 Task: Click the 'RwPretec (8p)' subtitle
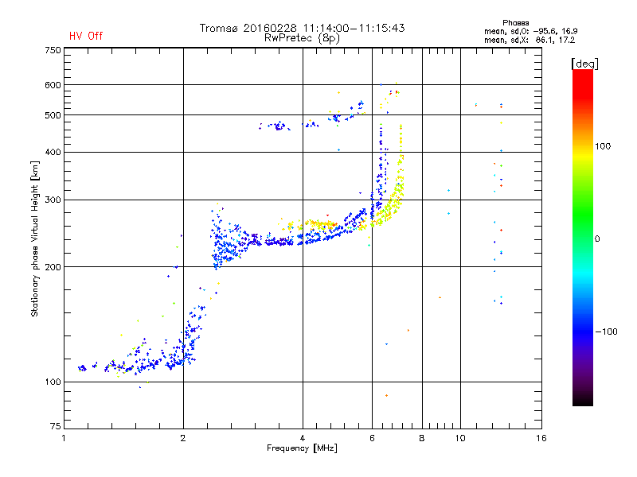302,38
